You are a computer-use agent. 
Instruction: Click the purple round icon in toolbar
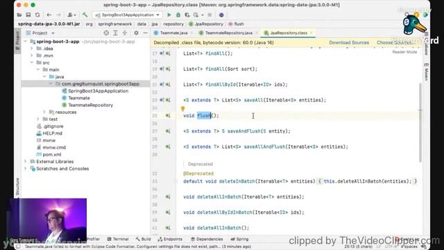pyautogui.click(x=221, y=15)
